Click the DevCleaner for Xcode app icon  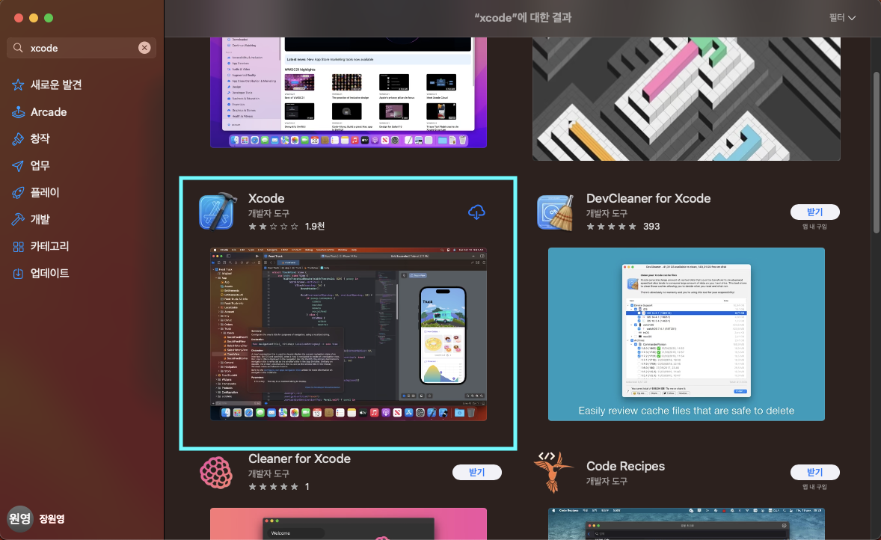point(555,212)
